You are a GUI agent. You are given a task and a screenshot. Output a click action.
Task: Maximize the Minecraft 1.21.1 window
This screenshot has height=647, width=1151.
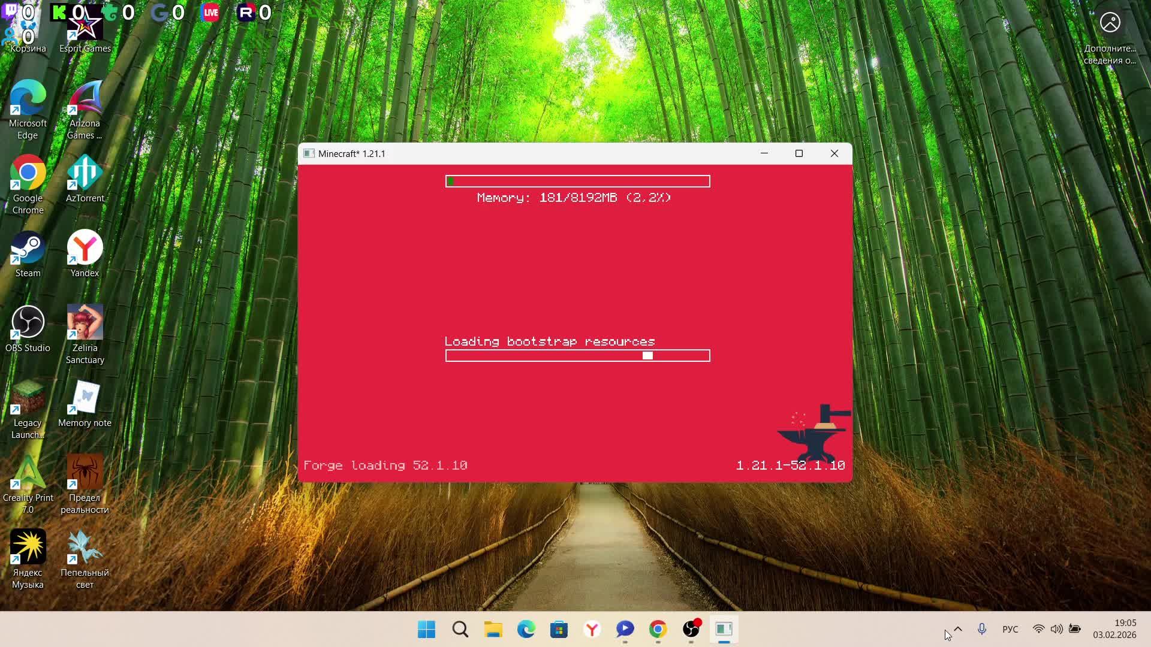pyautogui.click(x=799, y=153)
